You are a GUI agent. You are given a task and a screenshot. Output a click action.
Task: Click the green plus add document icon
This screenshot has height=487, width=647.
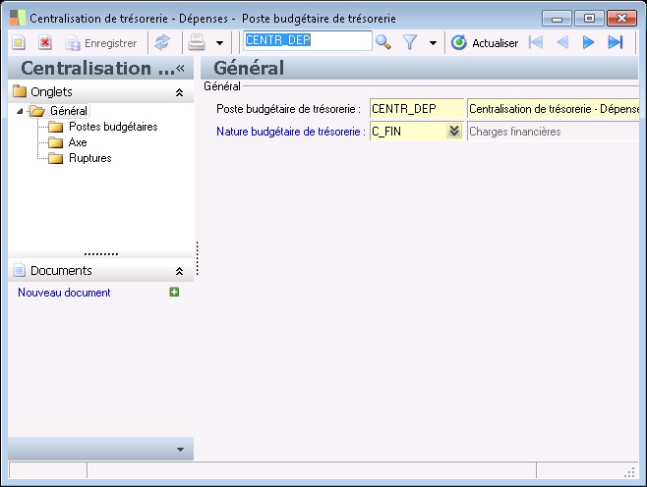174,293
